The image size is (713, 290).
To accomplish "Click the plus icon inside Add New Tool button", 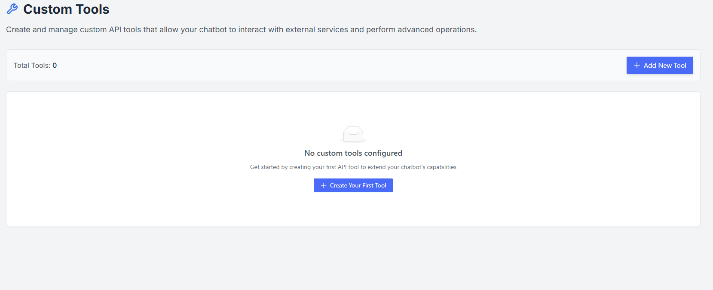I will coord(636,65).
